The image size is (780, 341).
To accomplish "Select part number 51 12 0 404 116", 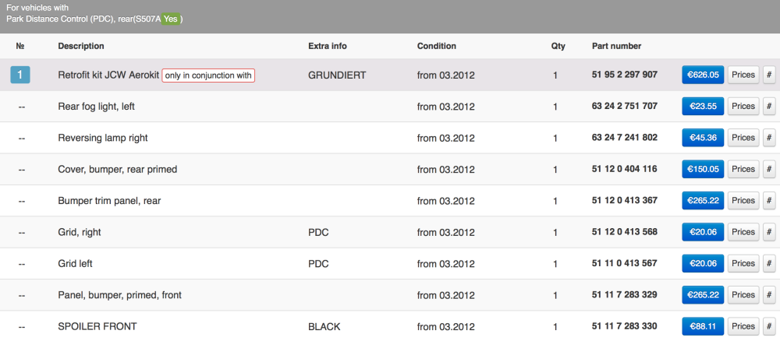I will click(x=625, y=169).
